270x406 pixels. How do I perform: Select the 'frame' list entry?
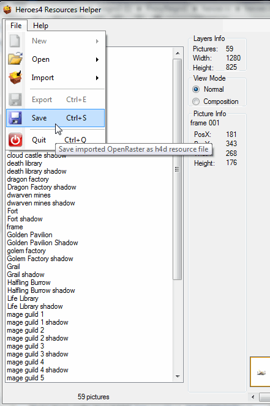click(x=15, y=227)
